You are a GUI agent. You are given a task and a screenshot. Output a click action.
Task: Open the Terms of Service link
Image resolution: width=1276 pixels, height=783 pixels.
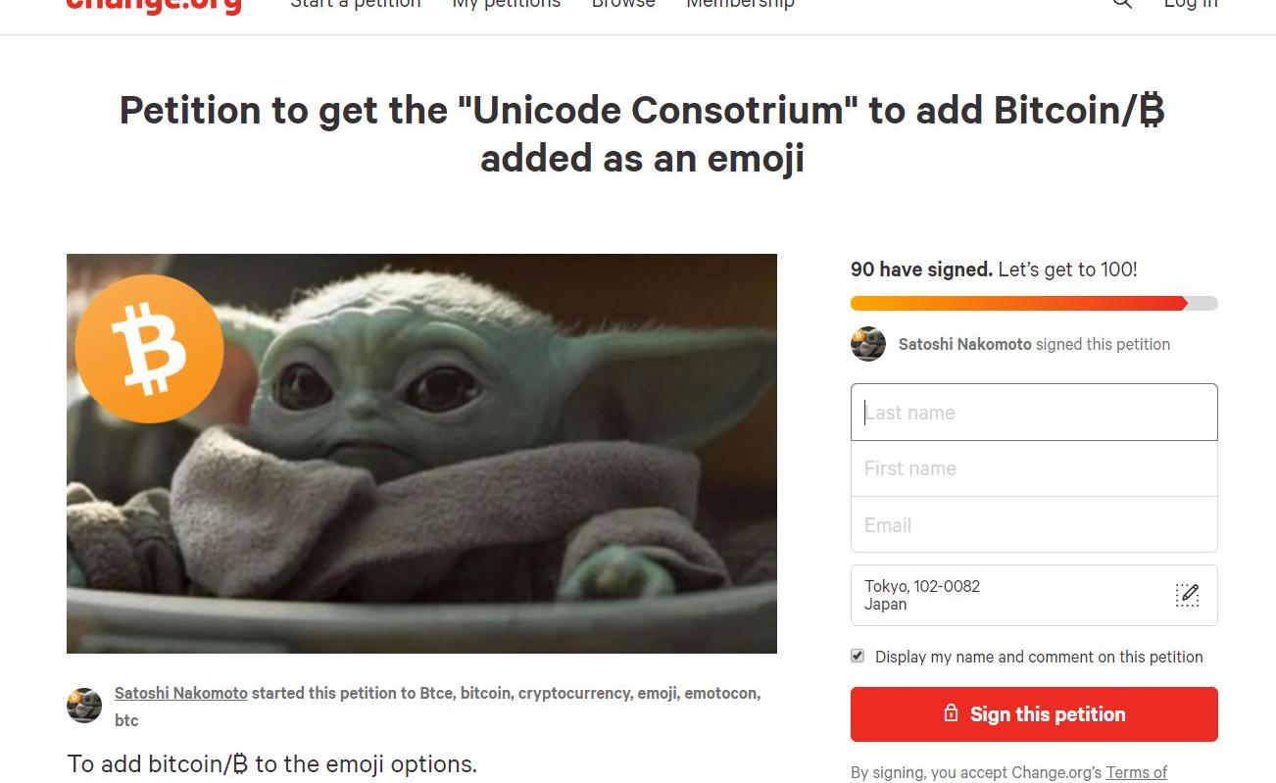point(1136,772)
